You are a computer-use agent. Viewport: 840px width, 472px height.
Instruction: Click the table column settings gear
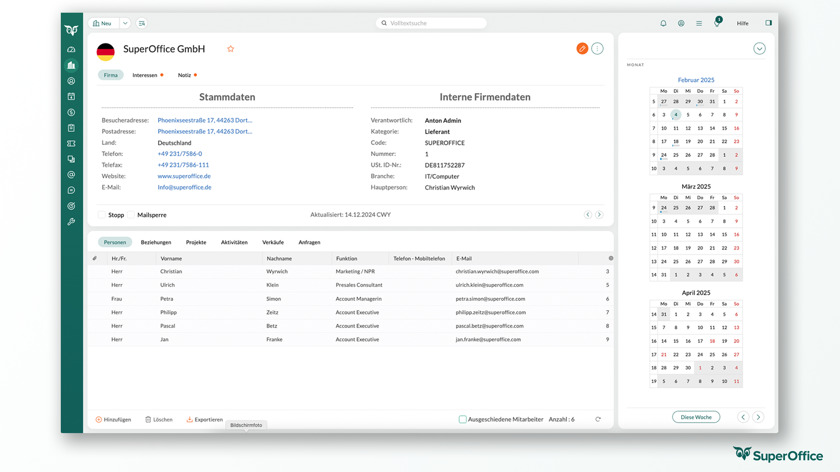[x=611, y=258]
